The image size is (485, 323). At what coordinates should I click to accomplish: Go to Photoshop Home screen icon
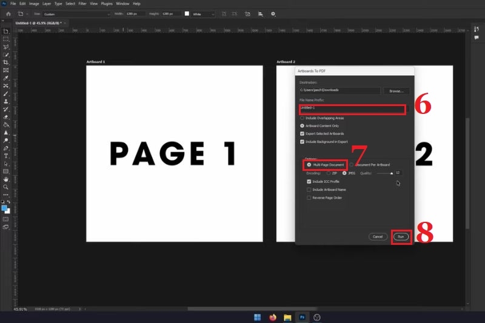pyautogui.click(x=8, y=14)
